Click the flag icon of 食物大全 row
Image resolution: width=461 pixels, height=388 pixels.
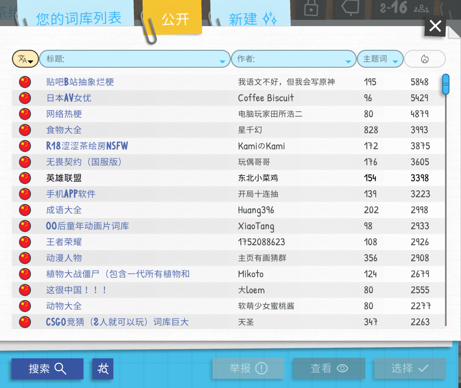click(25, 130)
